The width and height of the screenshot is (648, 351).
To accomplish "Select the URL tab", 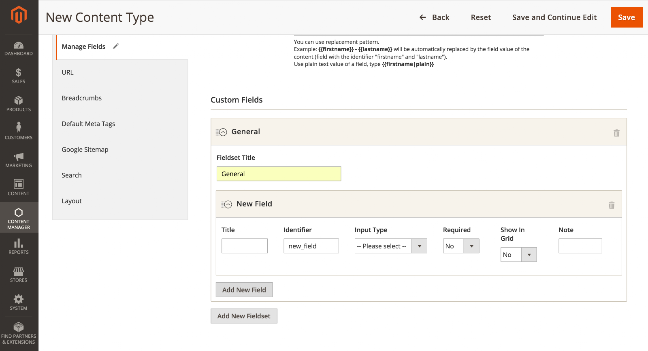I will 120,72.
